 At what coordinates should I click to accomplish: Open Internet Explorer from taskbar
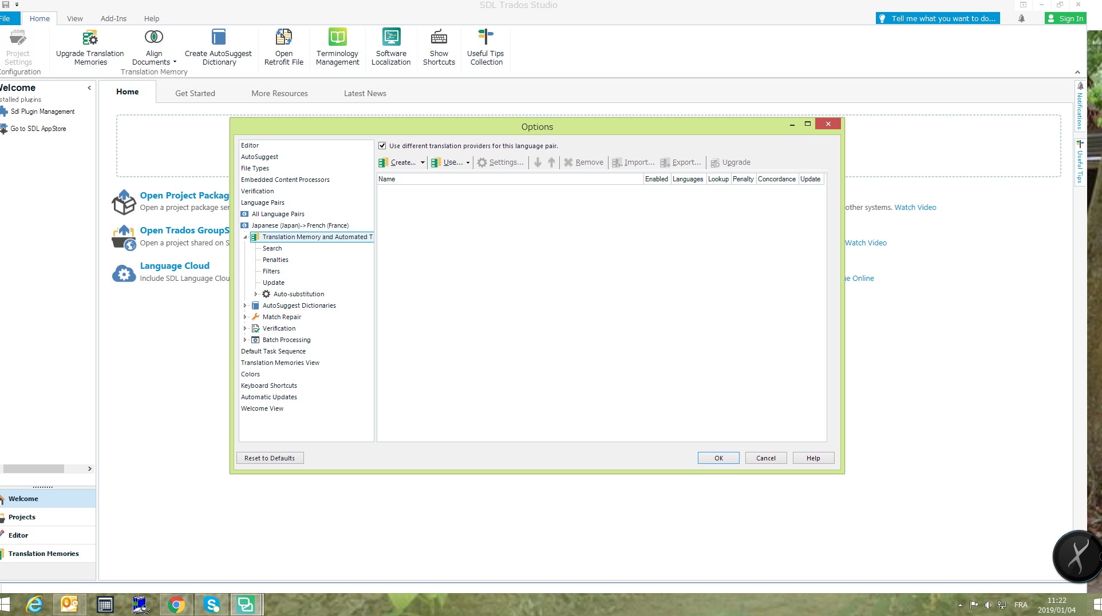(34, 604)
